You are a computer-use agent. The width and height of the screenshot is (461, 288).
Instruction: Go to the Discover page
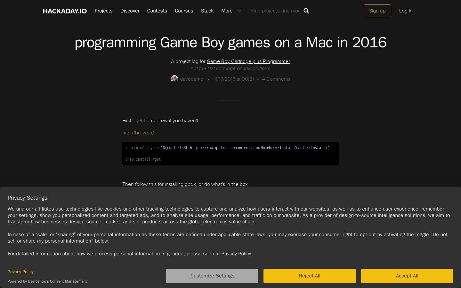130,11
